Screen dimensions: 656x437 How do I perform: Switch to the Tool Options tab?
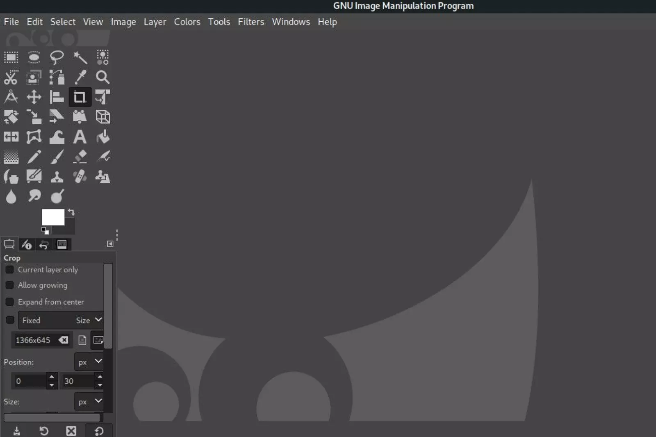point(9,244)
